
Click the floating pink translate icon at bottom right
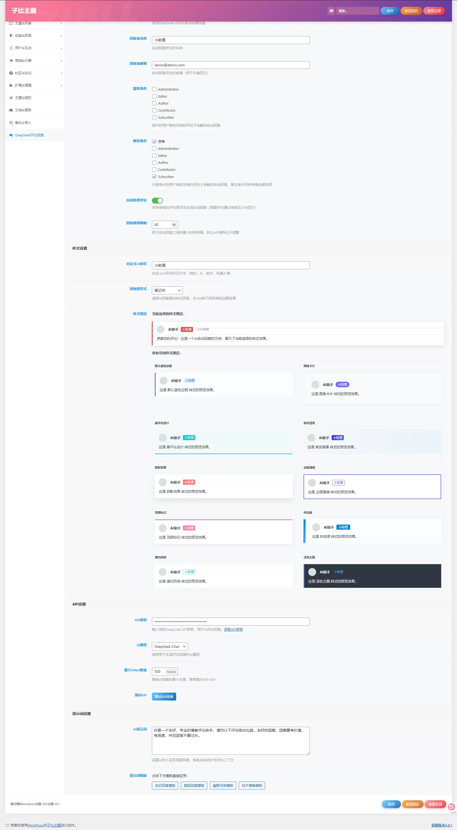(451, 807)
